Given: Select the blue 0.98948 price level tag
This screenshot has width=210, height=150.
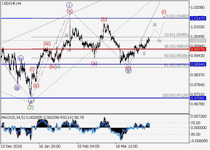Looking at the screenshot, I should [x=197, y=64].
